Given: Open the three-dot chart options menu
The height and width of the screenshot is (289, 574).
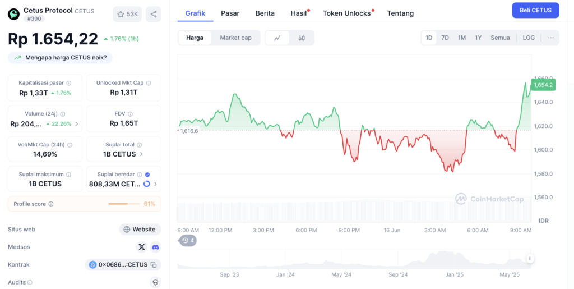Looking at the screenshot, I should pyautogui.click(x=551, y=38).
